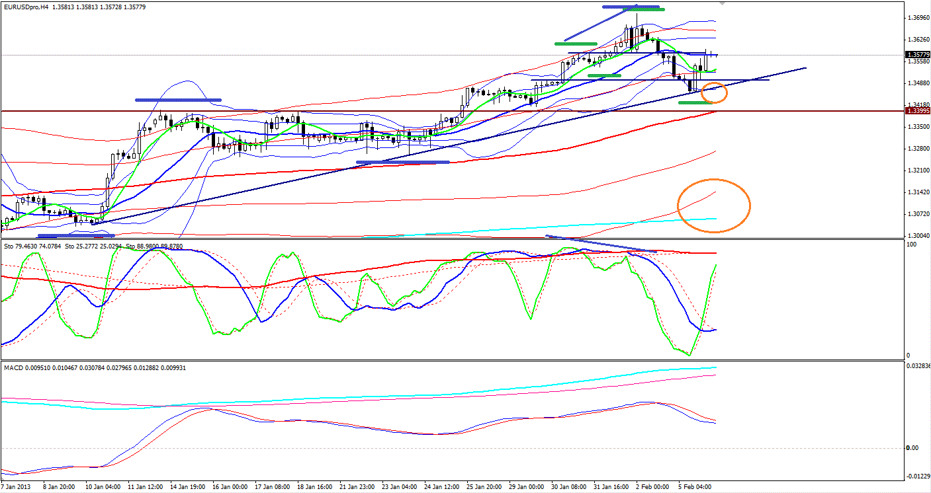Click the dark red 1.33995 level label
The image size is (931, 493).
pos(916,111)
